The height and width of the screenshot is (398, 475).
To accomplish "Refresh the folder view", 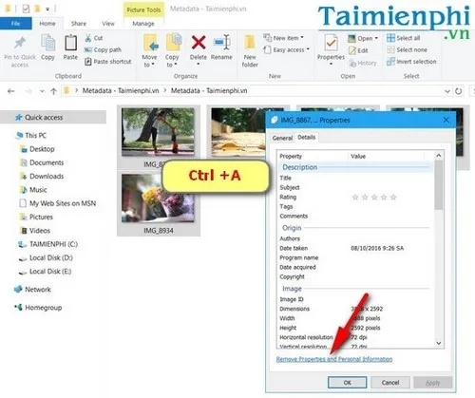I will (x=458, y=91).
